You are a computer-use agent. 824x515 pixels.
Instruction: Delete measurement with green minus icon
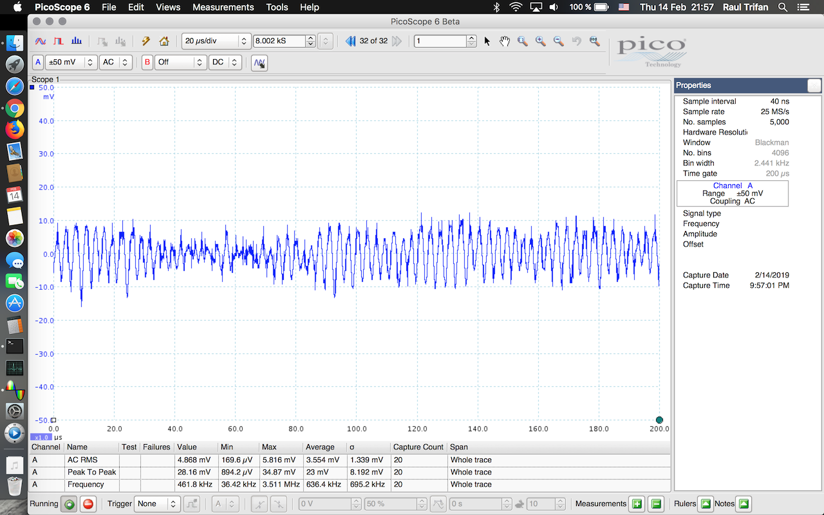[x=656, y=504]
